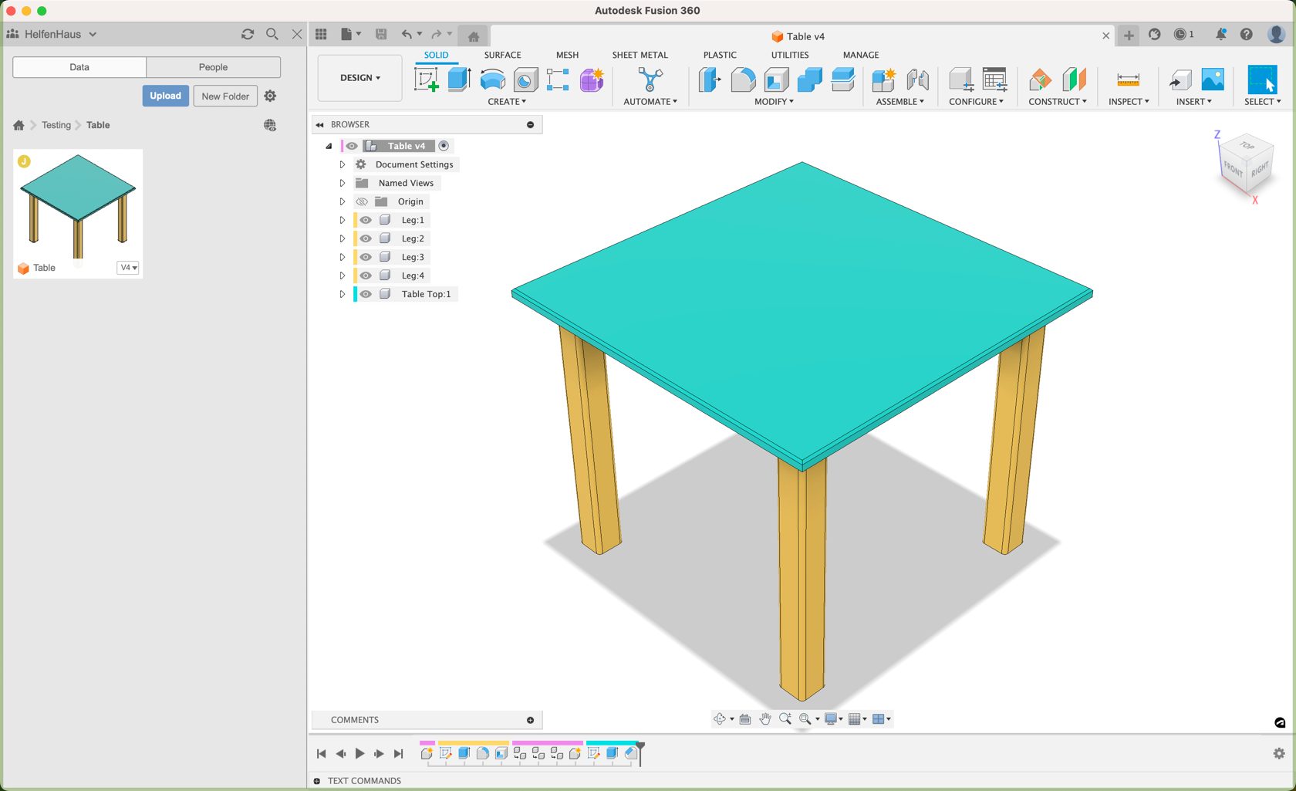Toggle visibility of Table Top:1

point(366,294)
